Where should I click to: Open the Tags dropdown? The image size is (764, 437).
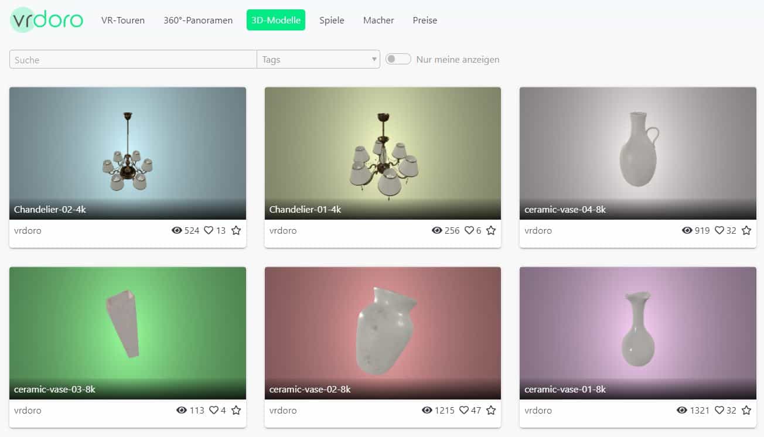coord(316,60)
